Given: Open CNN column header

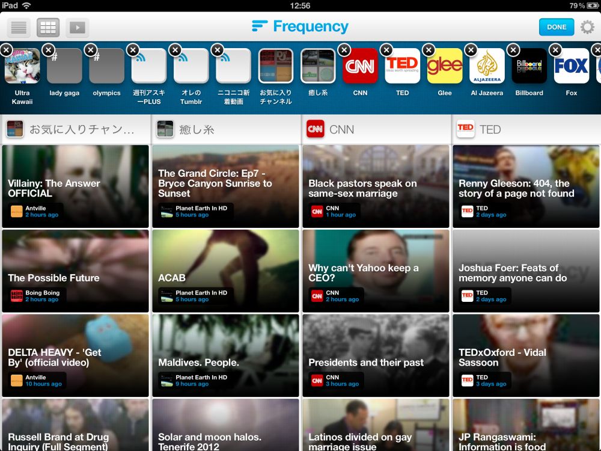Looking at the screenshot, I should [x=376, y=129].
